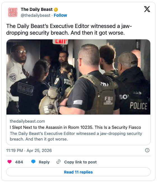Open Read 11 replies

coord(78,172)
